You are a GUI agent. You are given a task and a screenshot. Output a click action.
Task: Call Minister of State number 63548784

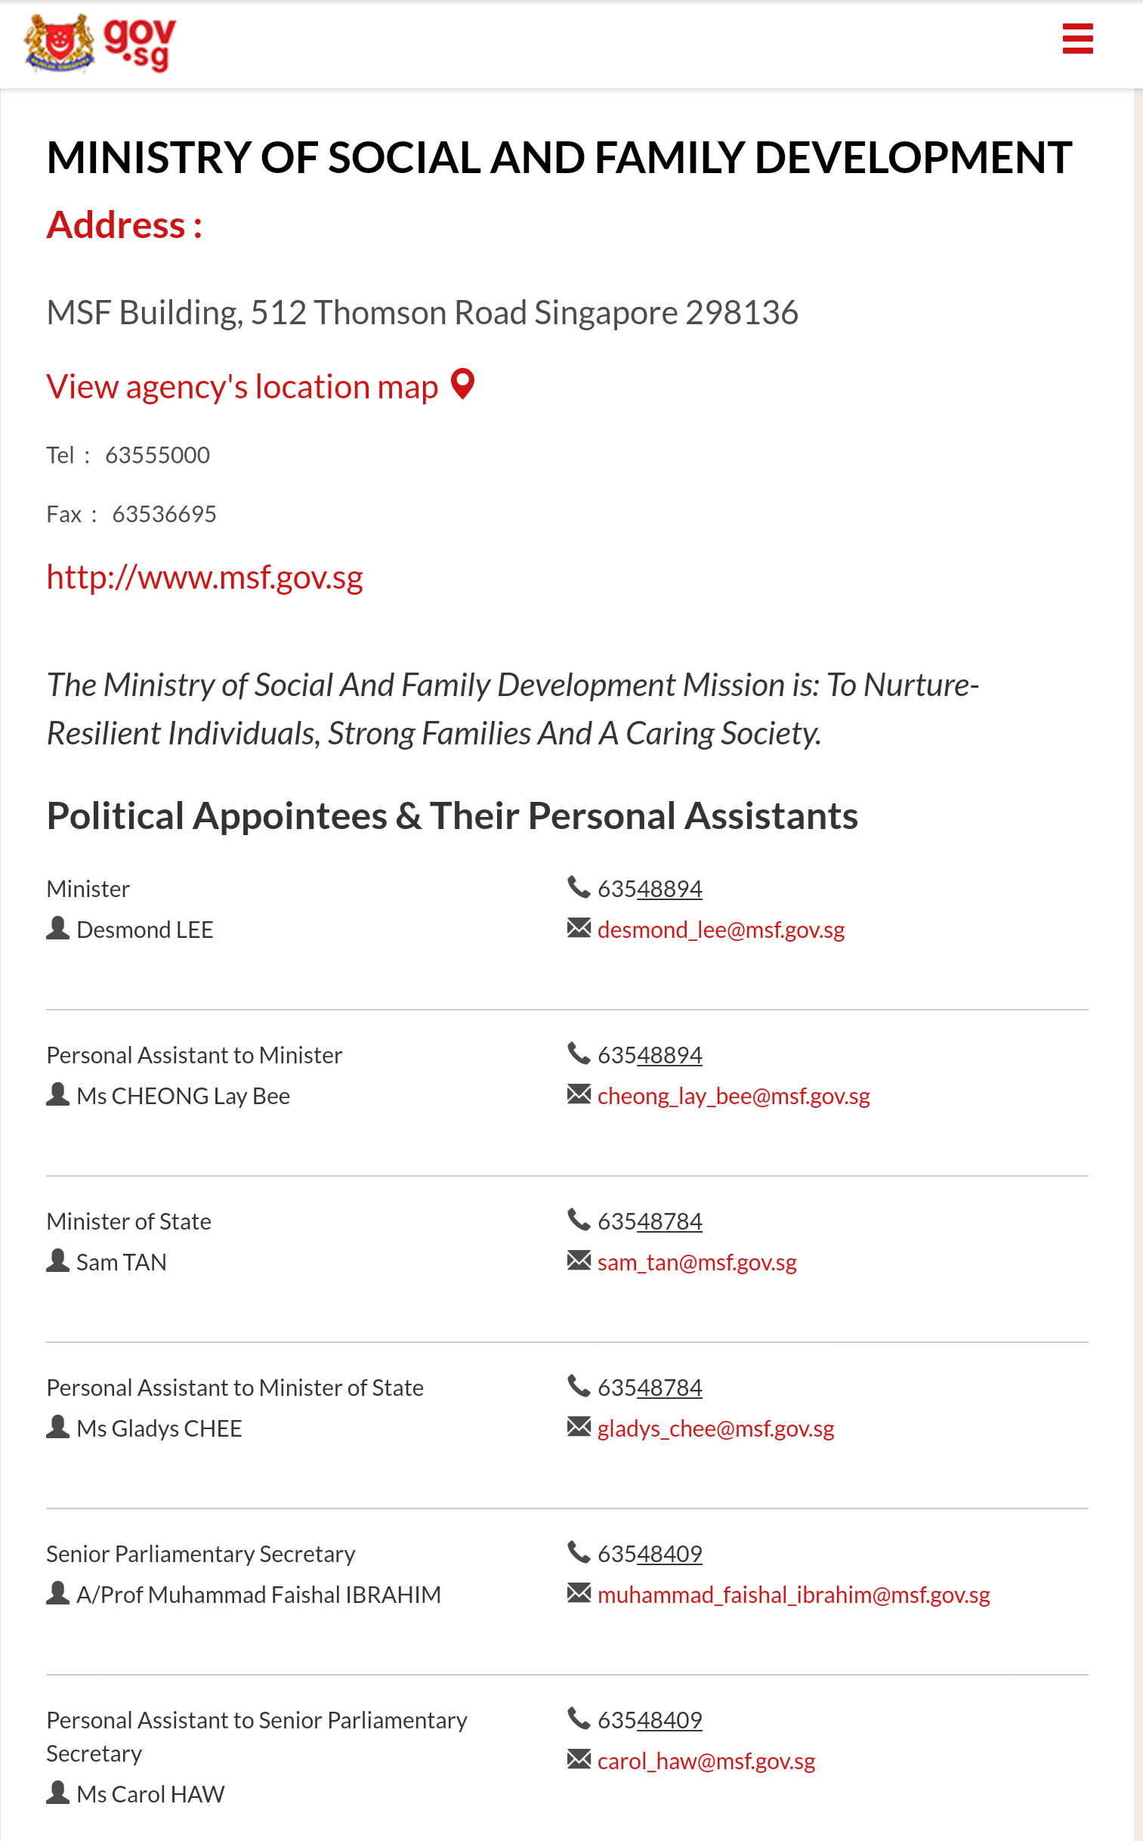[x=650, y=1221]
